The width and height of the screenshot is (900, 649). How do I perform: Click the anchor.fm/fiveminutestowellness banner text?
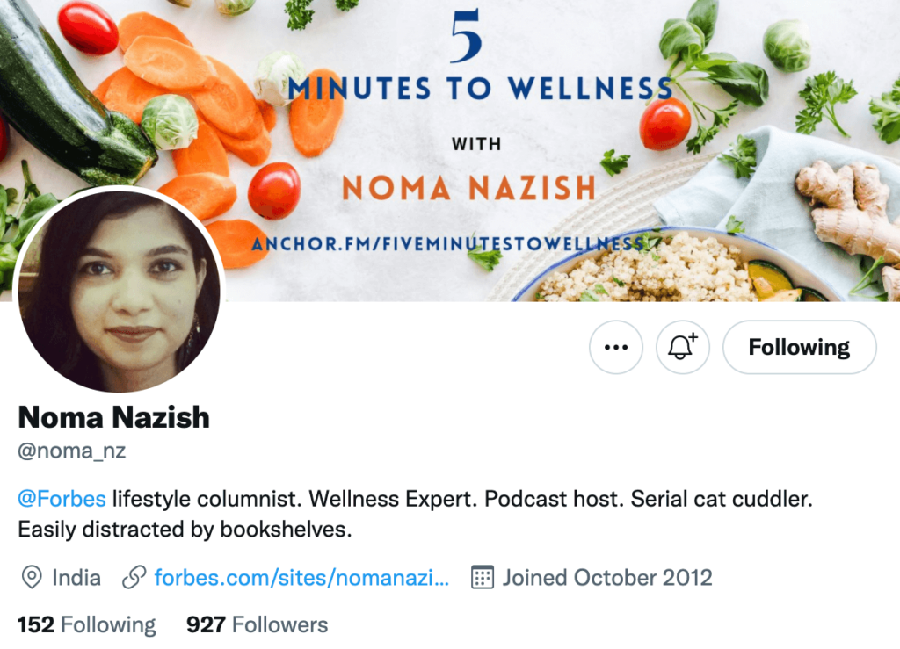[448, 243]
